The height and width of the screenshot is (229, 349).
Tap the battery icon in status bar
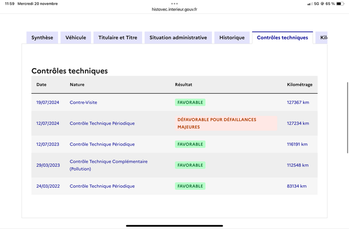340,3
